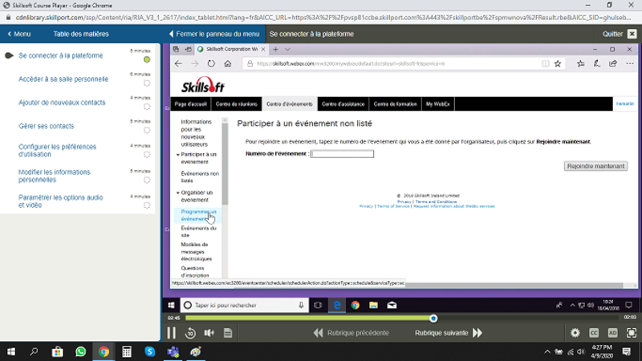
Task: Open Centre de réunions tab
Action: [236, 104]
